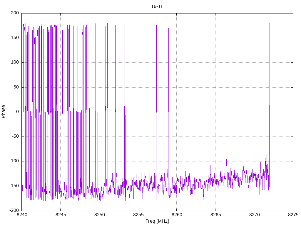Click the 8260 x-axis tick label
The image size is (301, 225).
tap(176, 215)
